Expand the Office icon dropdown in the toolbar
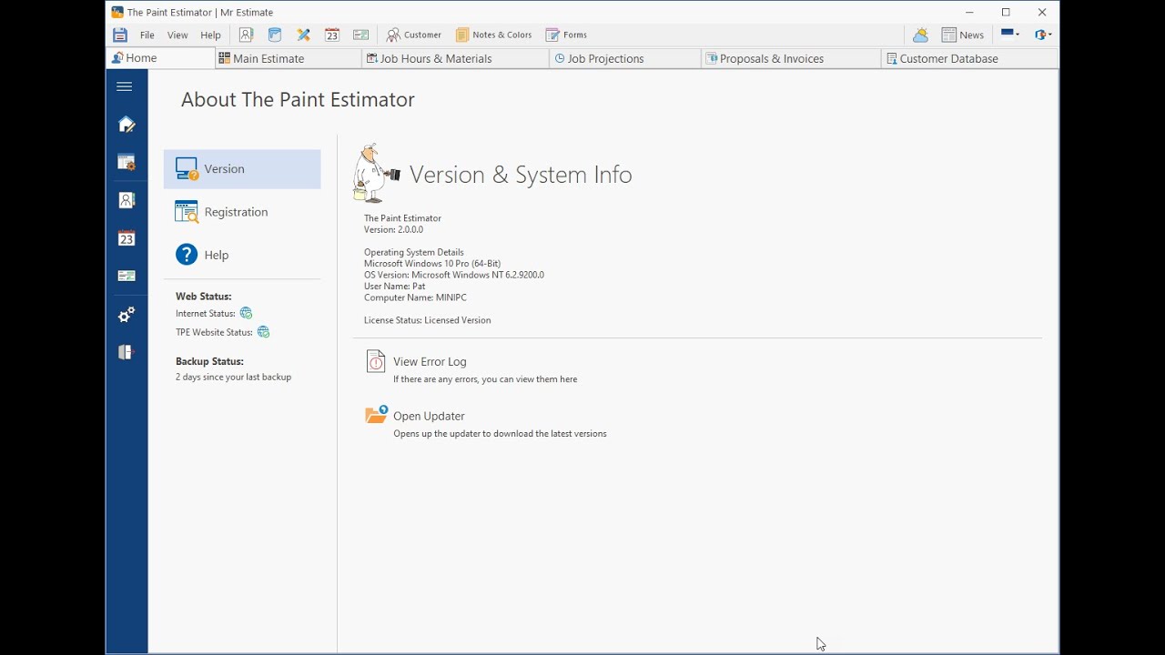 coord(1044,35)
